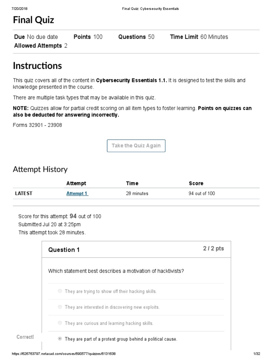This screenshot has width=272, height=363.
Task: Click the Score column header
Action: tap(196, 183)
